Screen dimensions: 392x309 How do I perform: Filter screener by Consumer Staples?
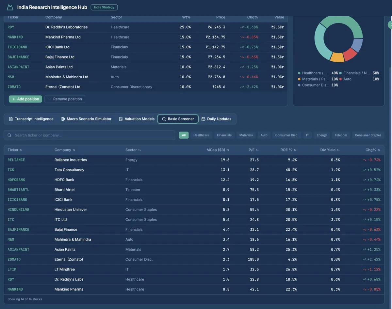pos(368,135)
